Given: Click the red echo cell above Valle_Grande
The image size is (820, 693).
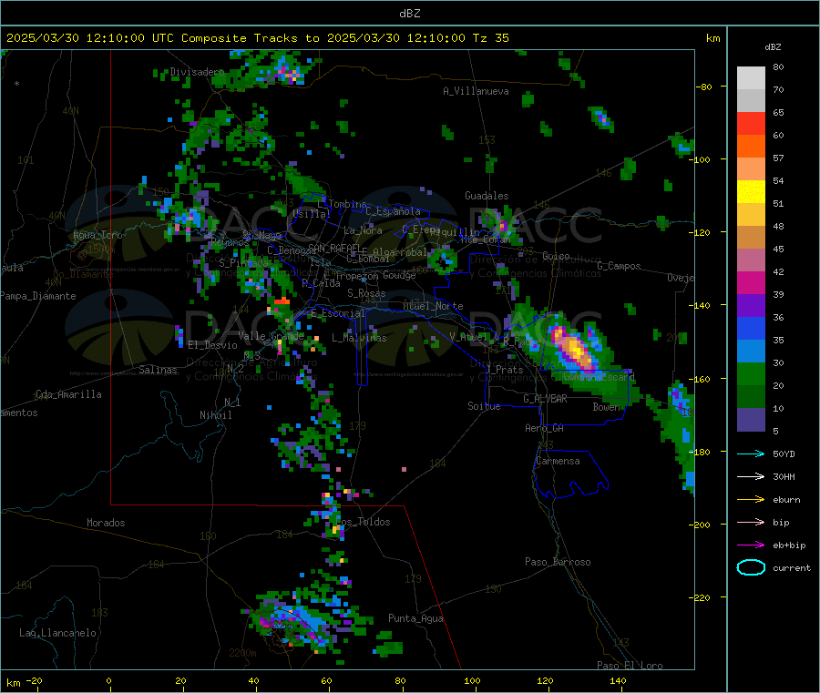Looking at the screenshot, I should pyautogui.click(x=282, y=301).
